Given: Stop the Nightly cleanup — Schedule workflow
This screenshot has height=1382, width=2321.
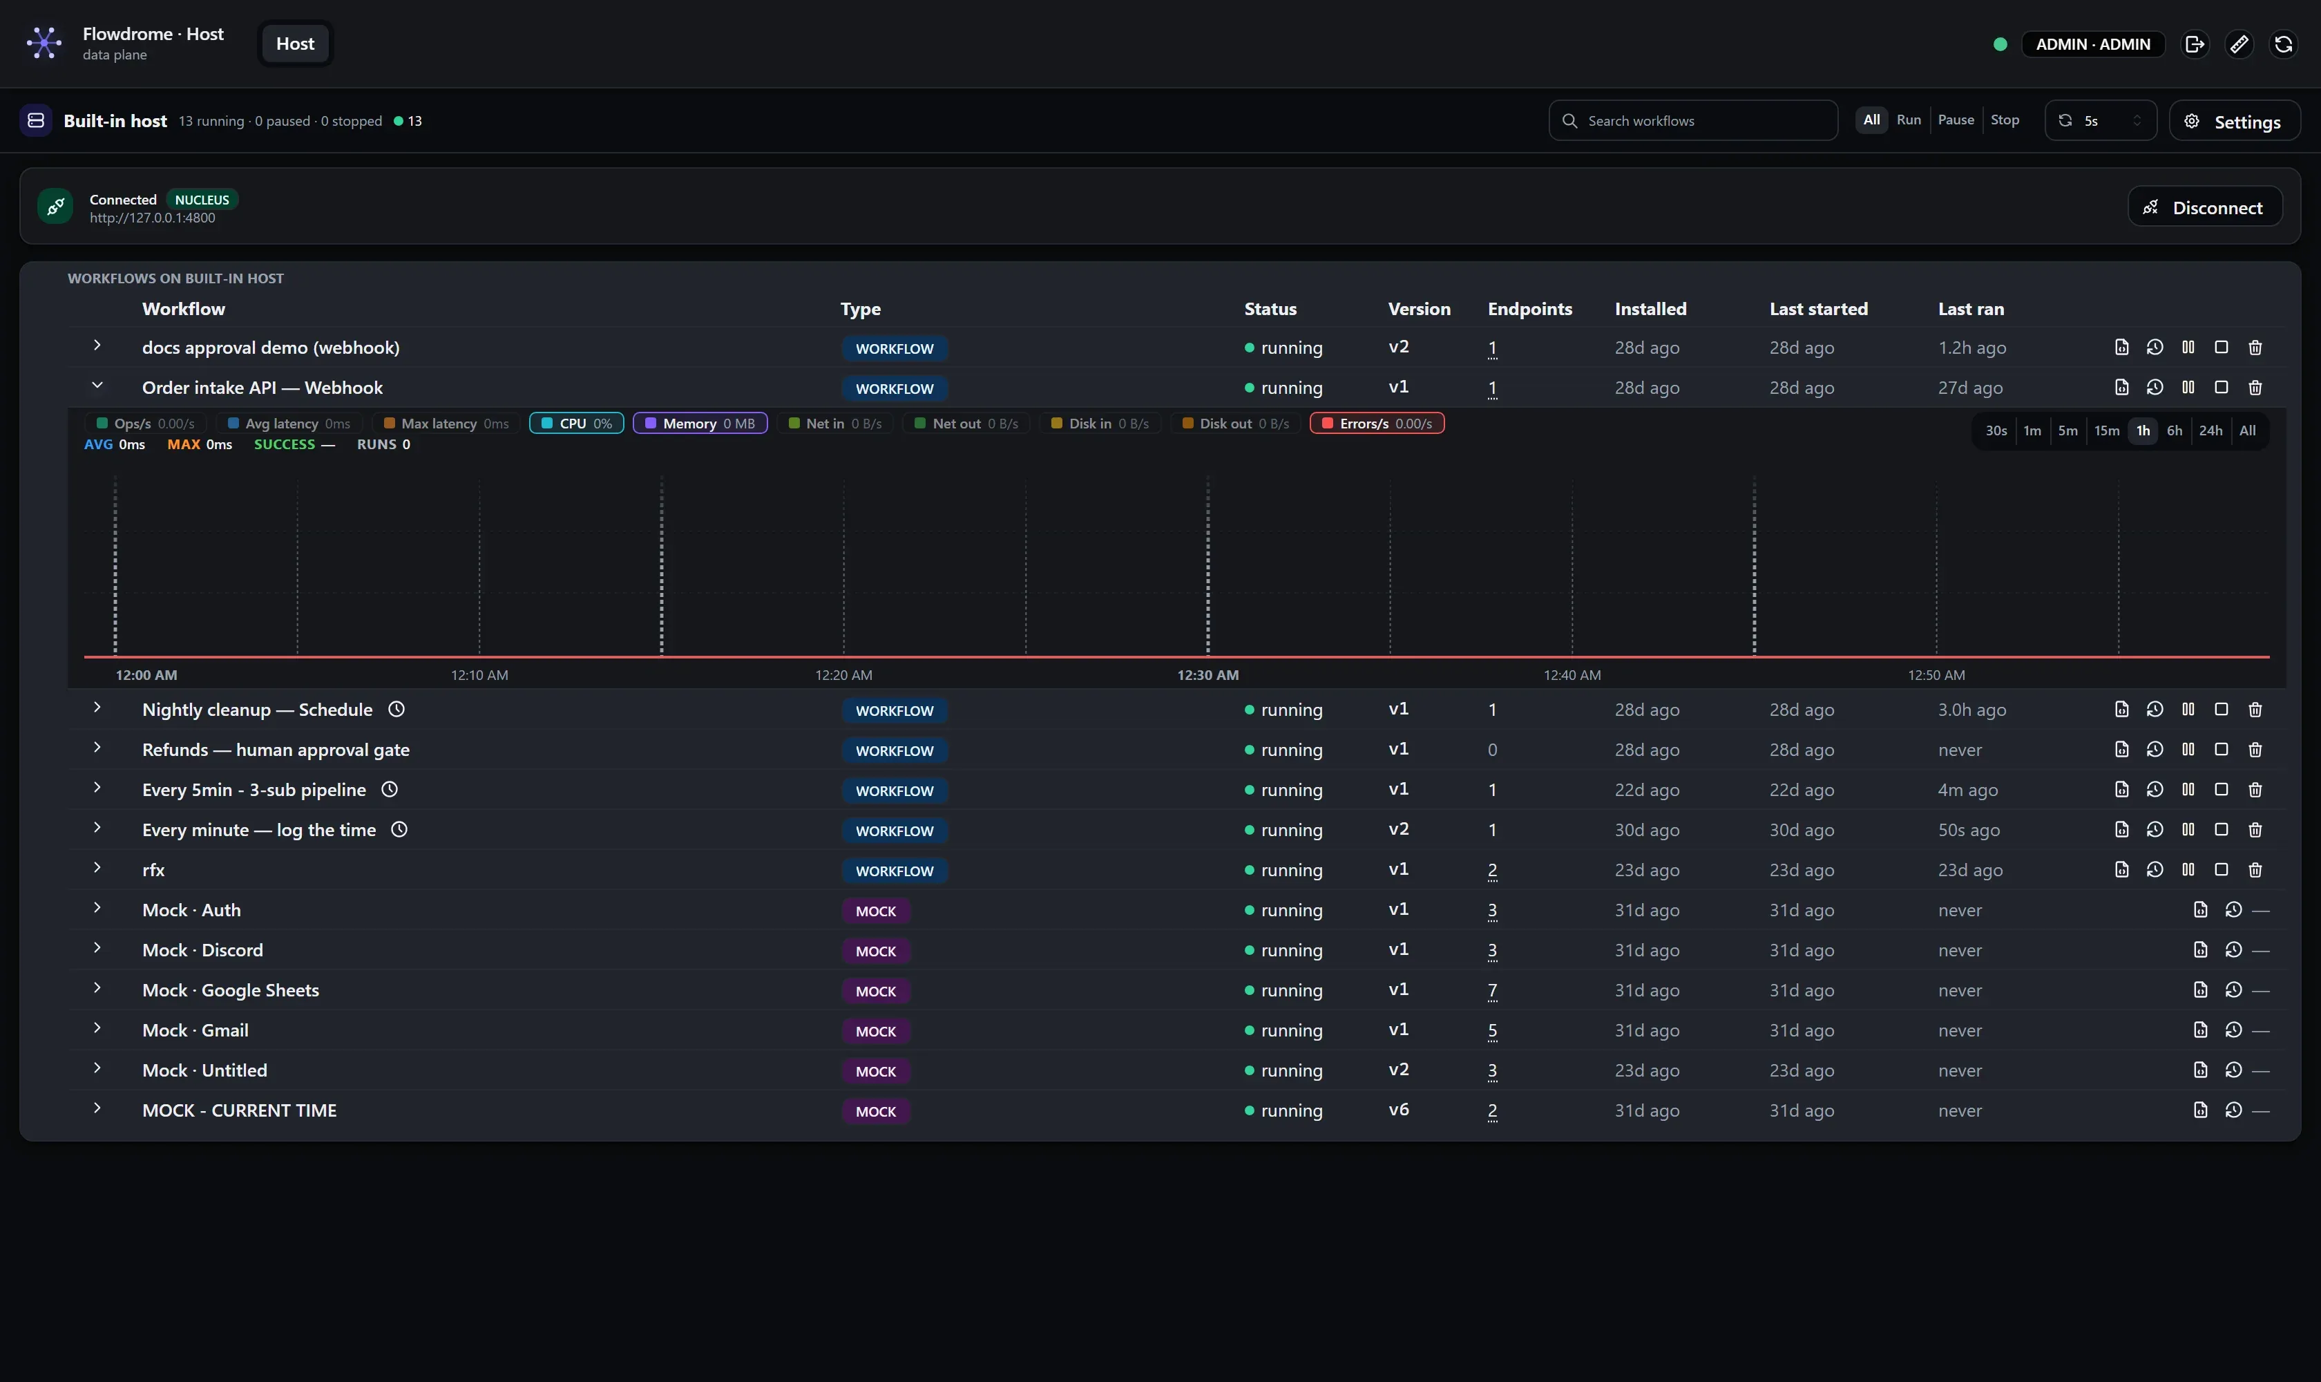Looking at the screenshot, I should coord(2222,710).
